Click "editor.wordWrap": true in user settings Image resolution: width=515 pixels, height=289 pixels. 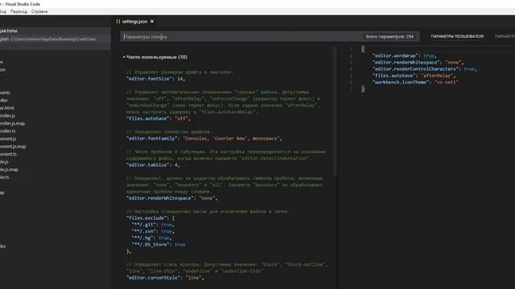tap(405, 56)
